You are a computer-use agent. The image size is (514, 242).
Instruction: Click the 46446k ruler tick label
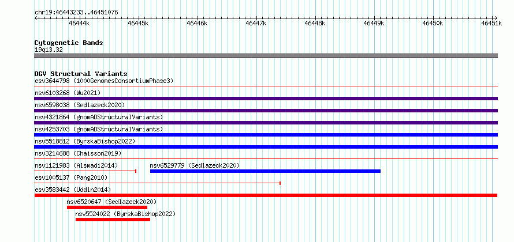pos(197,23)
